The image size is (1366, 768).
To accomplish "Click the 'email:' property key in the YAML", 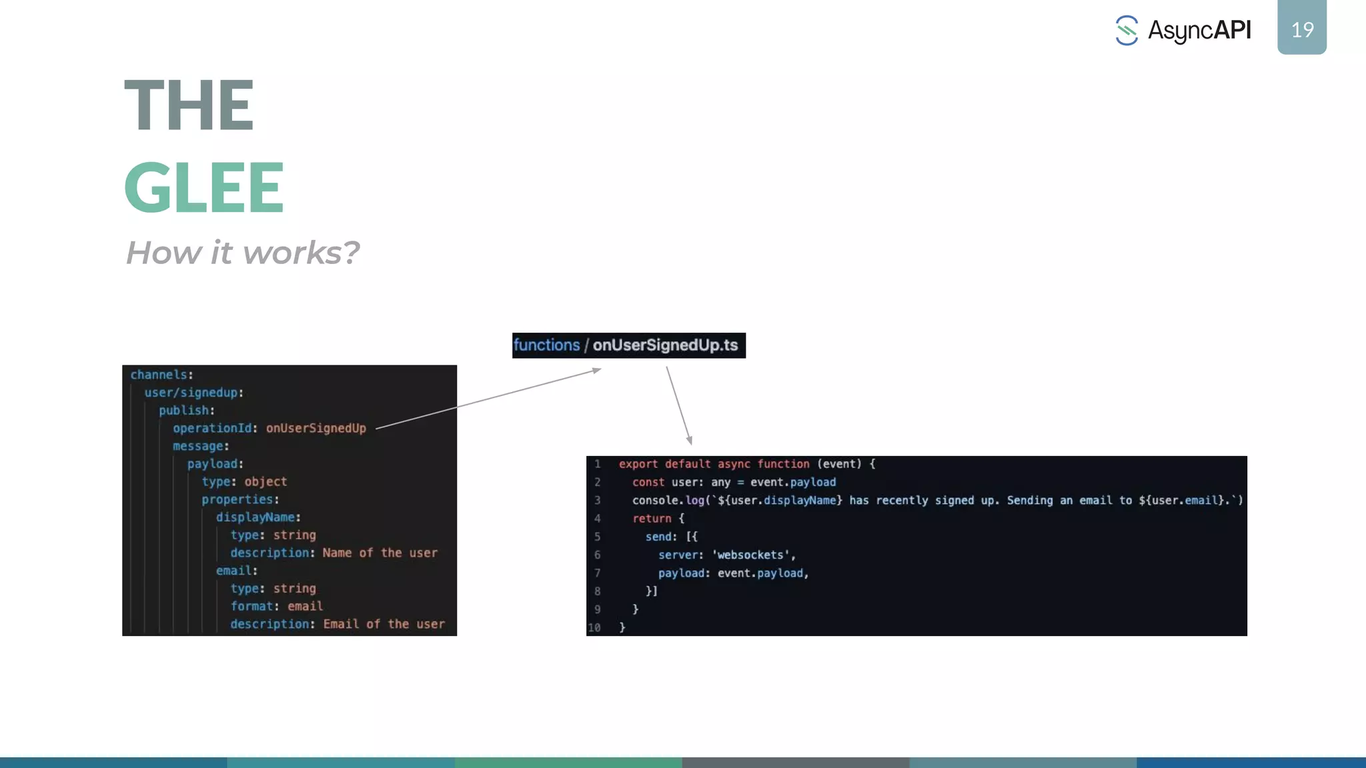I will [236, 571].
